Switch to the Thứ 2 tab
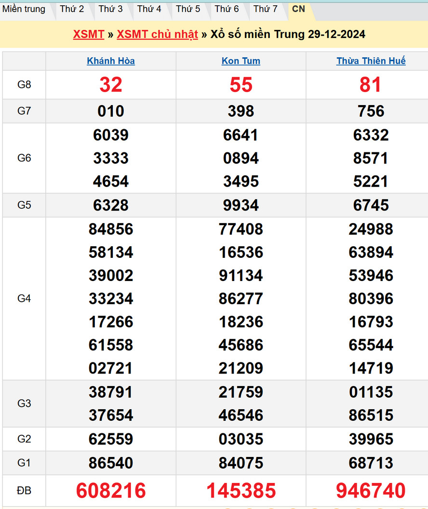428x509 pixels. [72, 9]
